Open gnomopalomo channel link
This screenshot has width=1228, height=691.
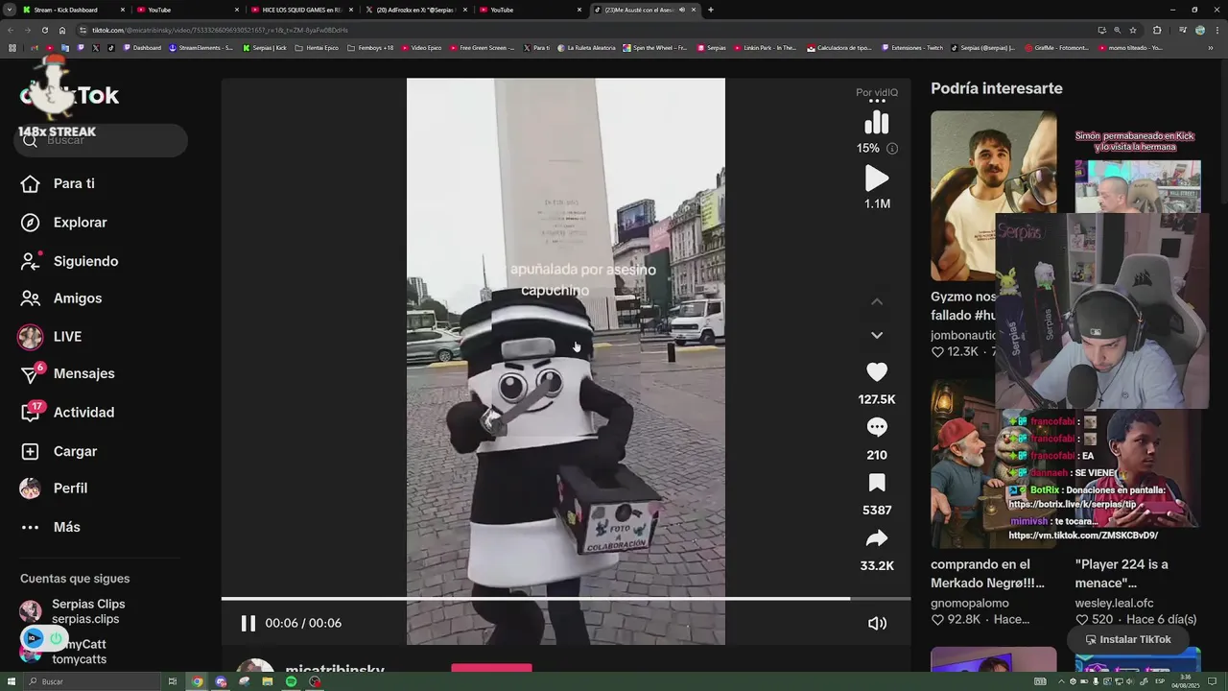(970, 604)
